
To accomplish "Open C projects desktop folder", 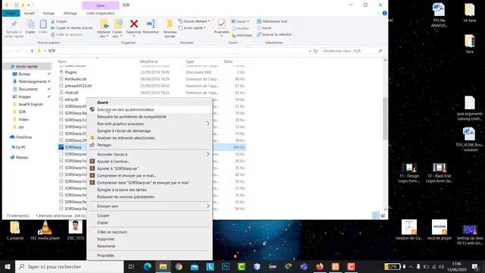I will pos(15,231).
